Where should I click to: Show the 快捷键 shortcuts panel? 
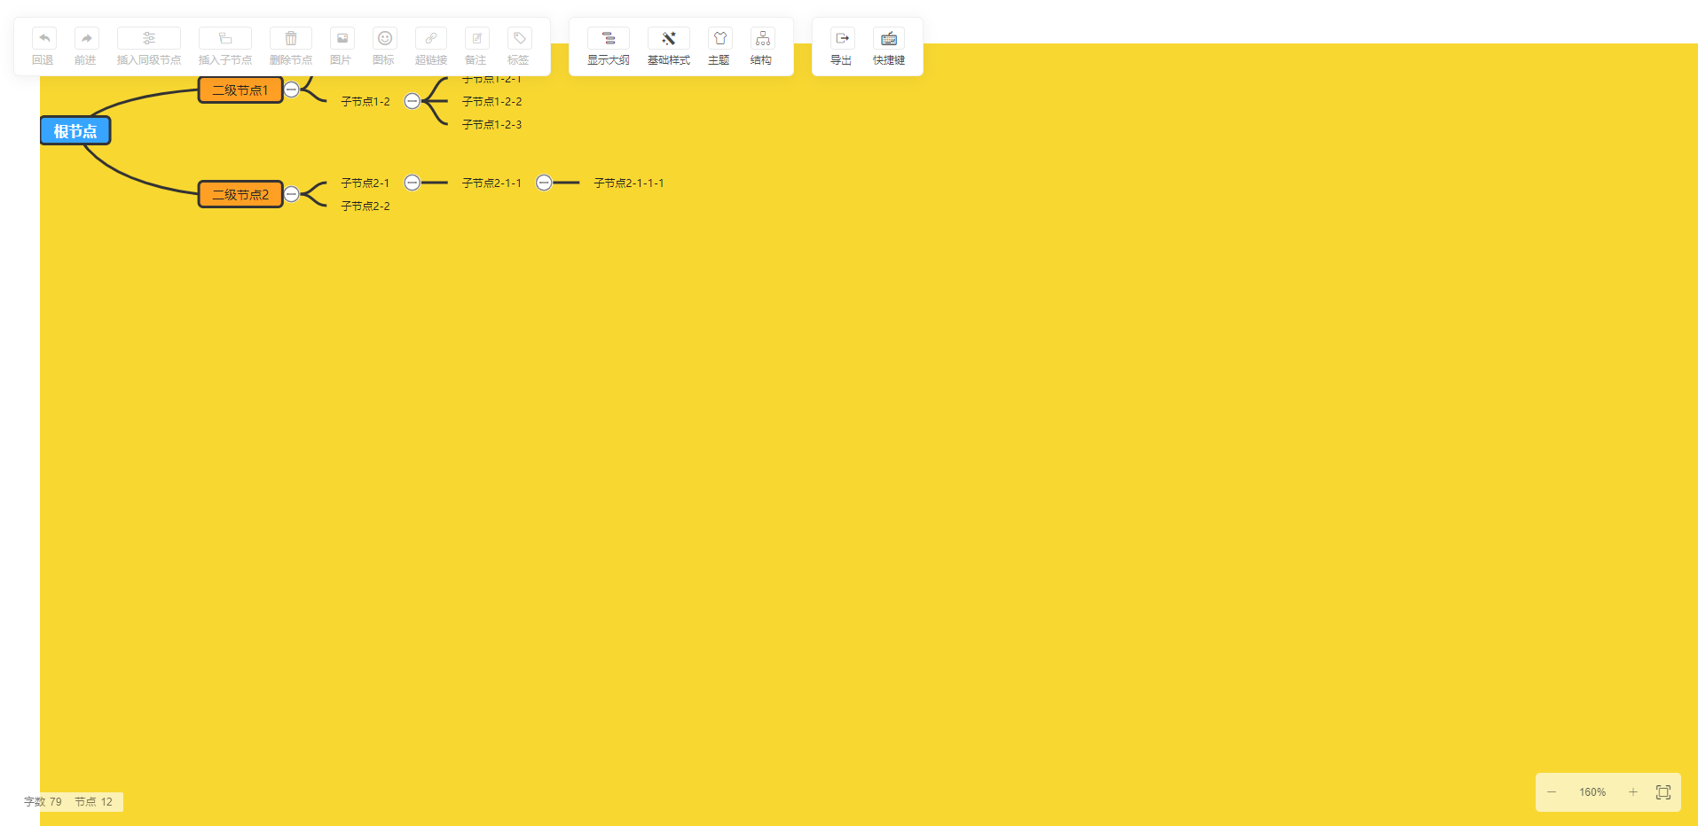[889, 38]
